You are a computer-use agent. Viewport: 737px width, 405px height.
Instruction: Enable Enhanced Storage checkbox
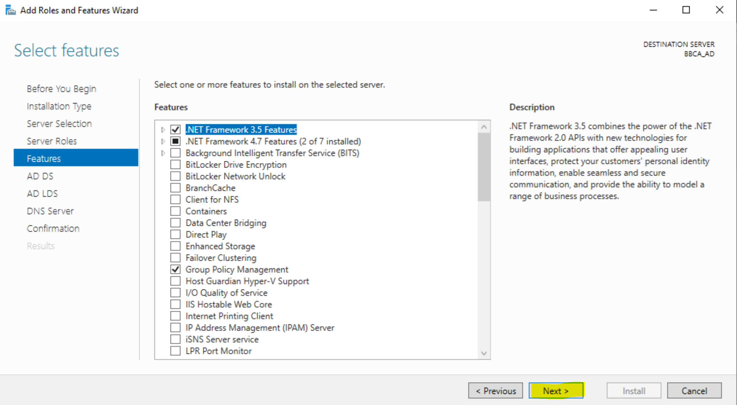(x=175, y=246)
